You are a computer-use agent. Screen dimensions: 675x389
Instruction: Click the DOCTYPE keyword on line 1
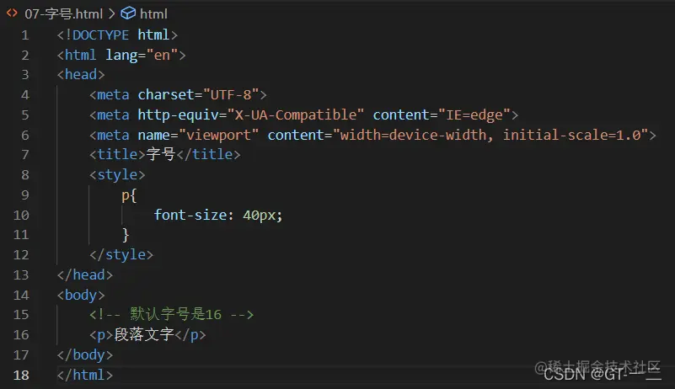[100, 35]
